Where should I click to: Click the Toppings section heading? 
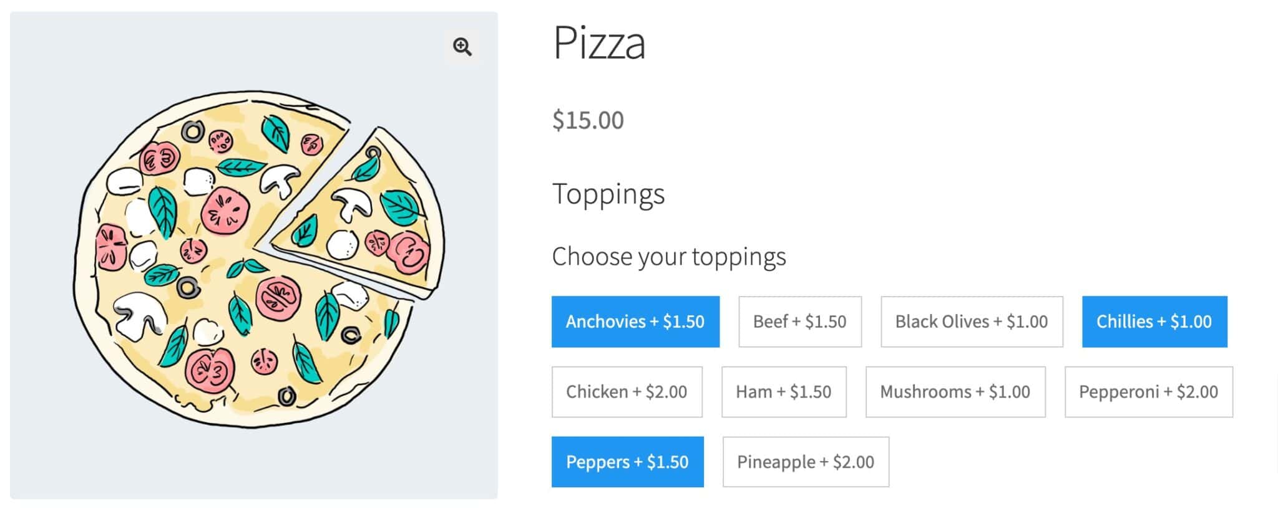click(608, 194)
